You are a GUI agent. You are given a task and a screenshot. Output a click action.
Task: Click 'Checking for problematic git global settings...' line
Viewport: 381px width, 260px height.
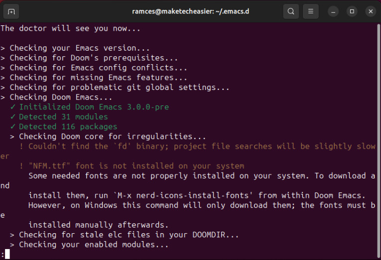point(115,87)
